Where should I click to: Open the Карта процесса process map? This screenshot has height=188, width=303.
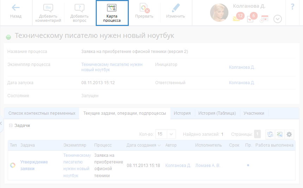112,13
